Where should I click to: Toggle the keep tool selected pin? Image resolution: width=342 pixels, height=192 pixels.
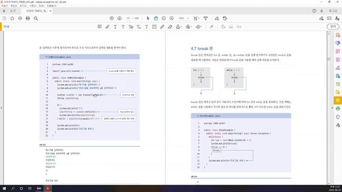click(212, 27)
